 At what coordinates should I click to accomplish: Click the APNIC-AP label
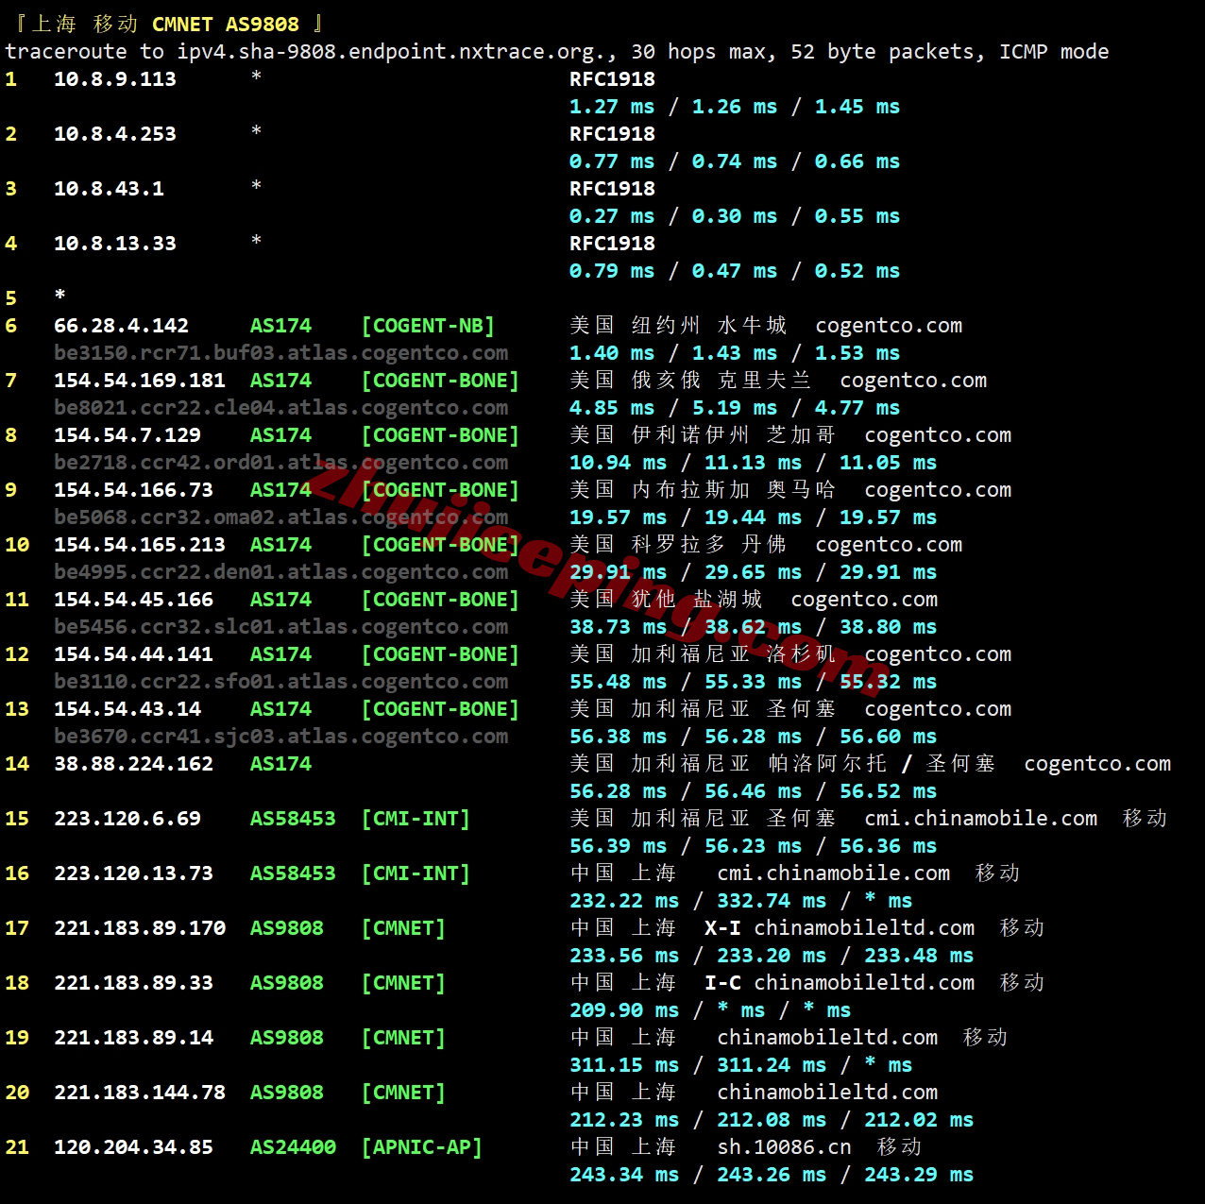point(422,1147)
